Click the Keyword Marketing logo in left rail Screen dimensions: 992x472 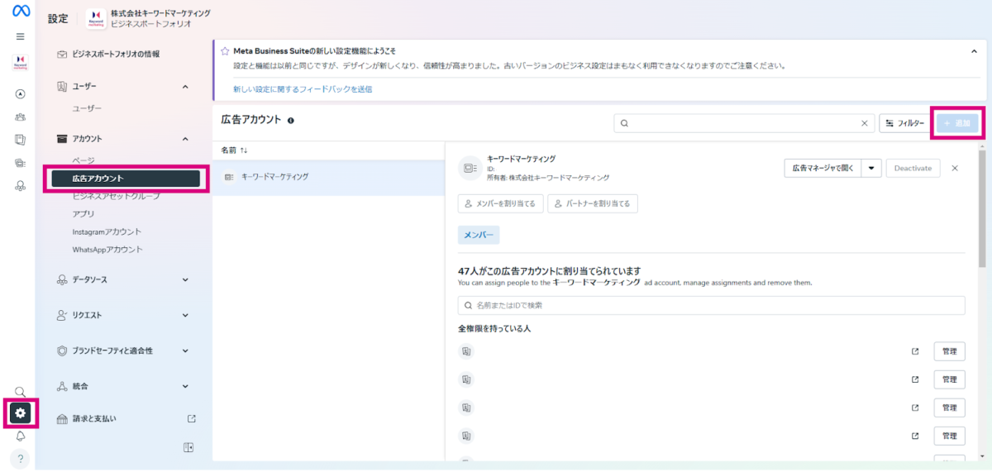click(x=20, y=62)
